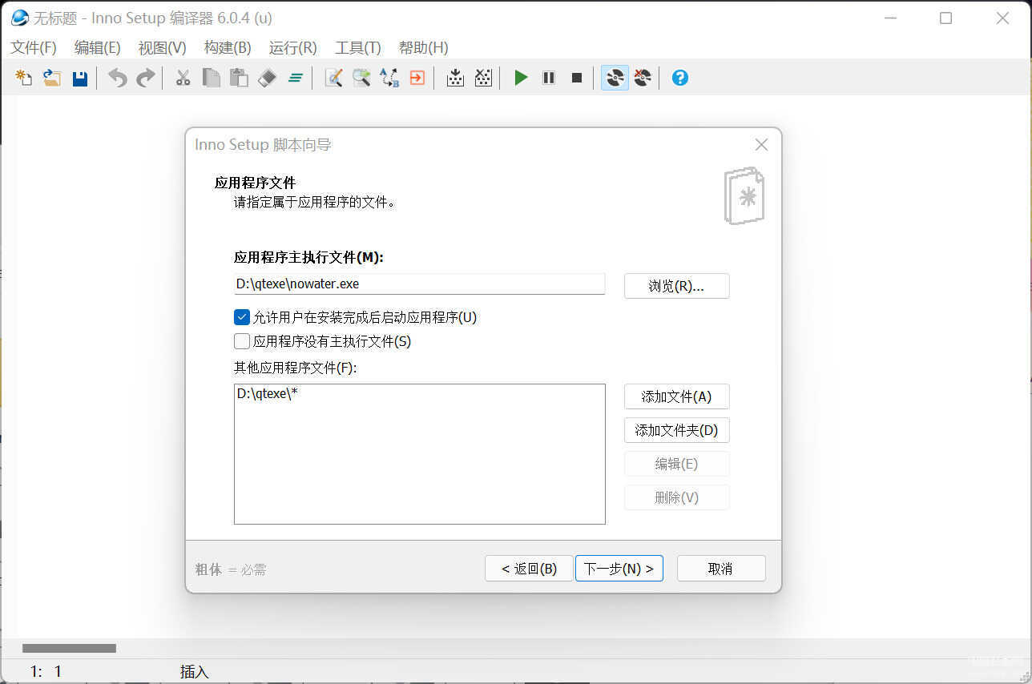Click the Replace A-to-B icon
1032x684 pixels.
coord(389,78)
